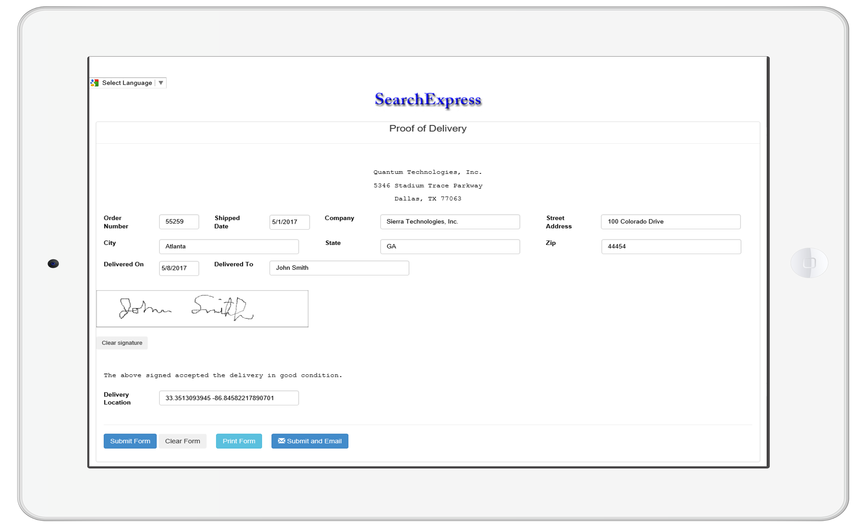
Task: Click the Zip input field
Action: (671, 247)
